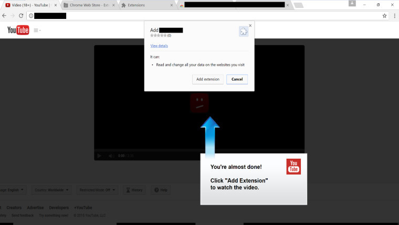Image resolution: width=399 pixels, height=225 pixels.
Task: Switch to the Extensions tab
Action: click(x=147, y=5)
